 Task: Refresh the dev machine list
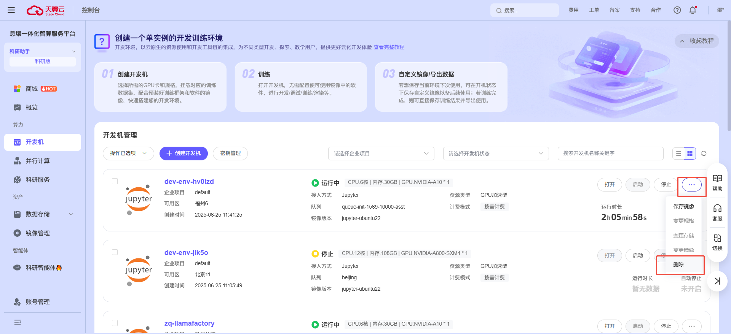point(704,154)
